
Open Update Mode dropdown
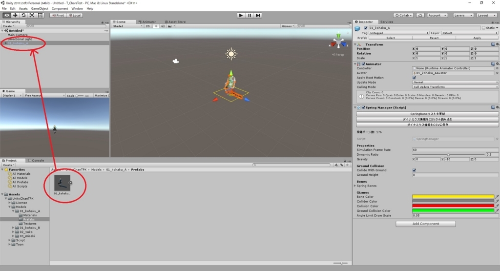455,82
